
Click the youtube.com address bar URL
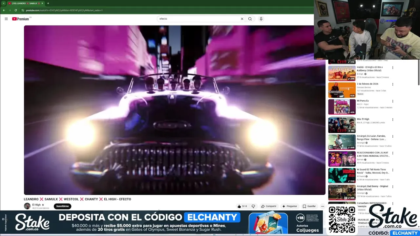pyautogui.click(x=64, y=10)
